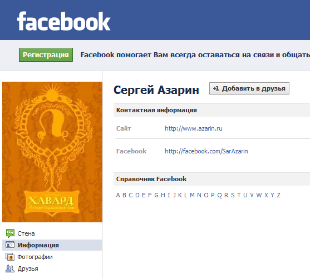This screenshot has width=310, height=279.
Task: Click the Фотографии photos icon
Action: [10, 257]
